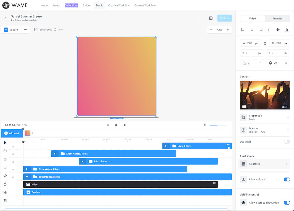
Task: Expand the Info group
Action: [x=82, y=161]
